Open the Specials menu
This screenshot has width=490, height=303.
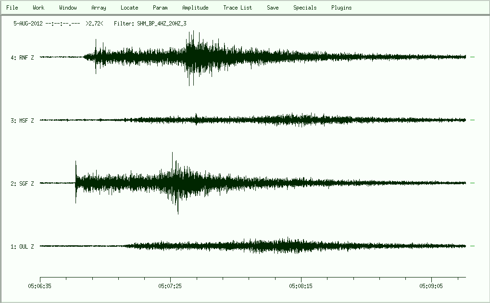(x=305, y=8)
